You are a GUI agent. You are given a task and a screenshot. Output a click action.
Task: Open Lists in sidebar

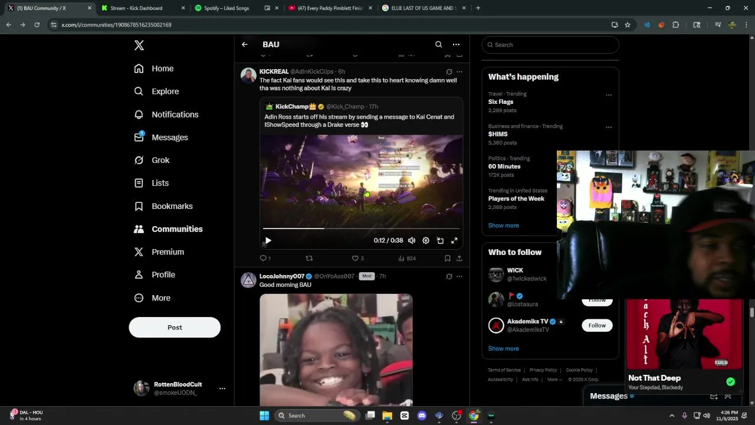152,183
